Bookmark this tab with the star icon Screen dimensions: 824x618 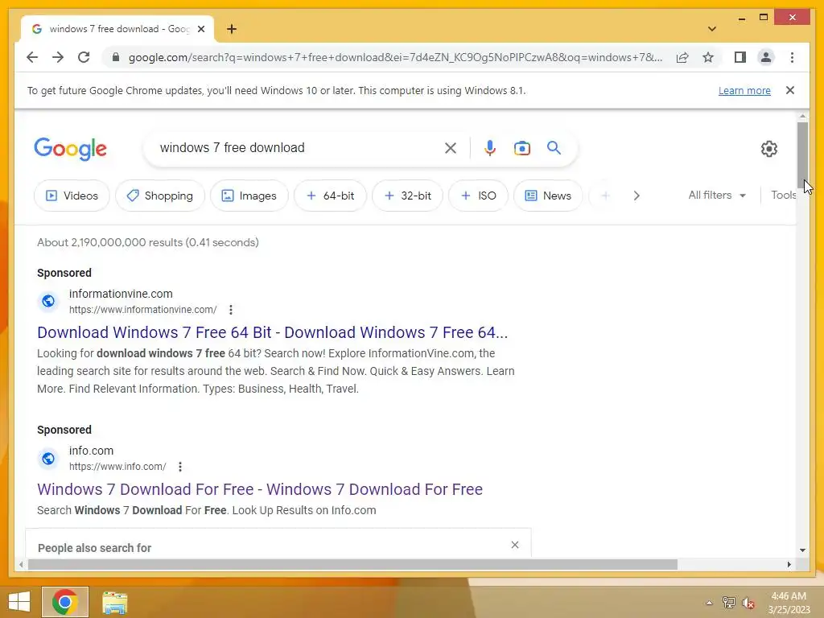(708, 57)
